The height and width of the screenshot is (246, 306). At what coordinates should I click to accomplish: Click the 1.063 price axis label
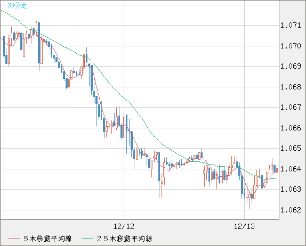tap(291, 189)
